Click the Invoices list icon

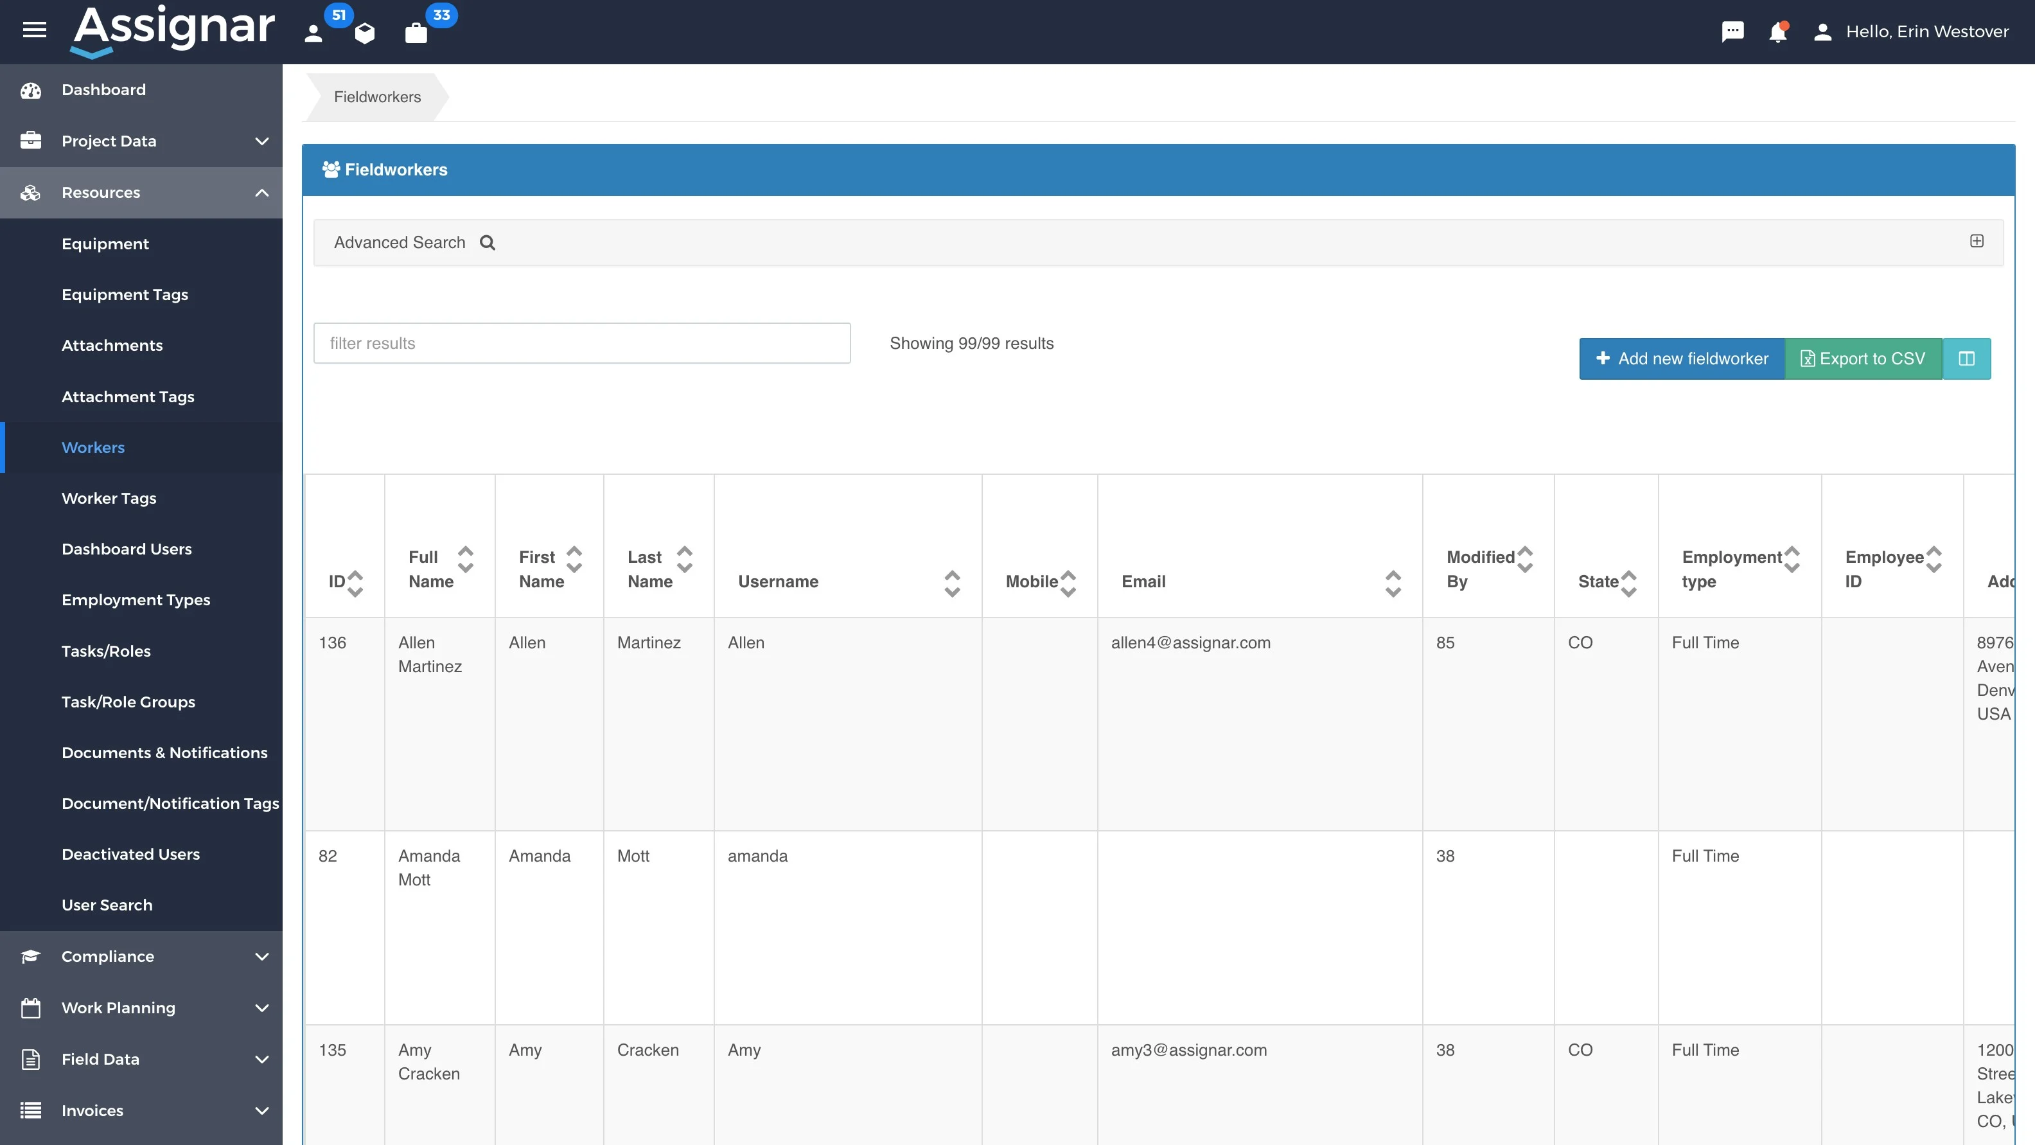(31, 1110)
